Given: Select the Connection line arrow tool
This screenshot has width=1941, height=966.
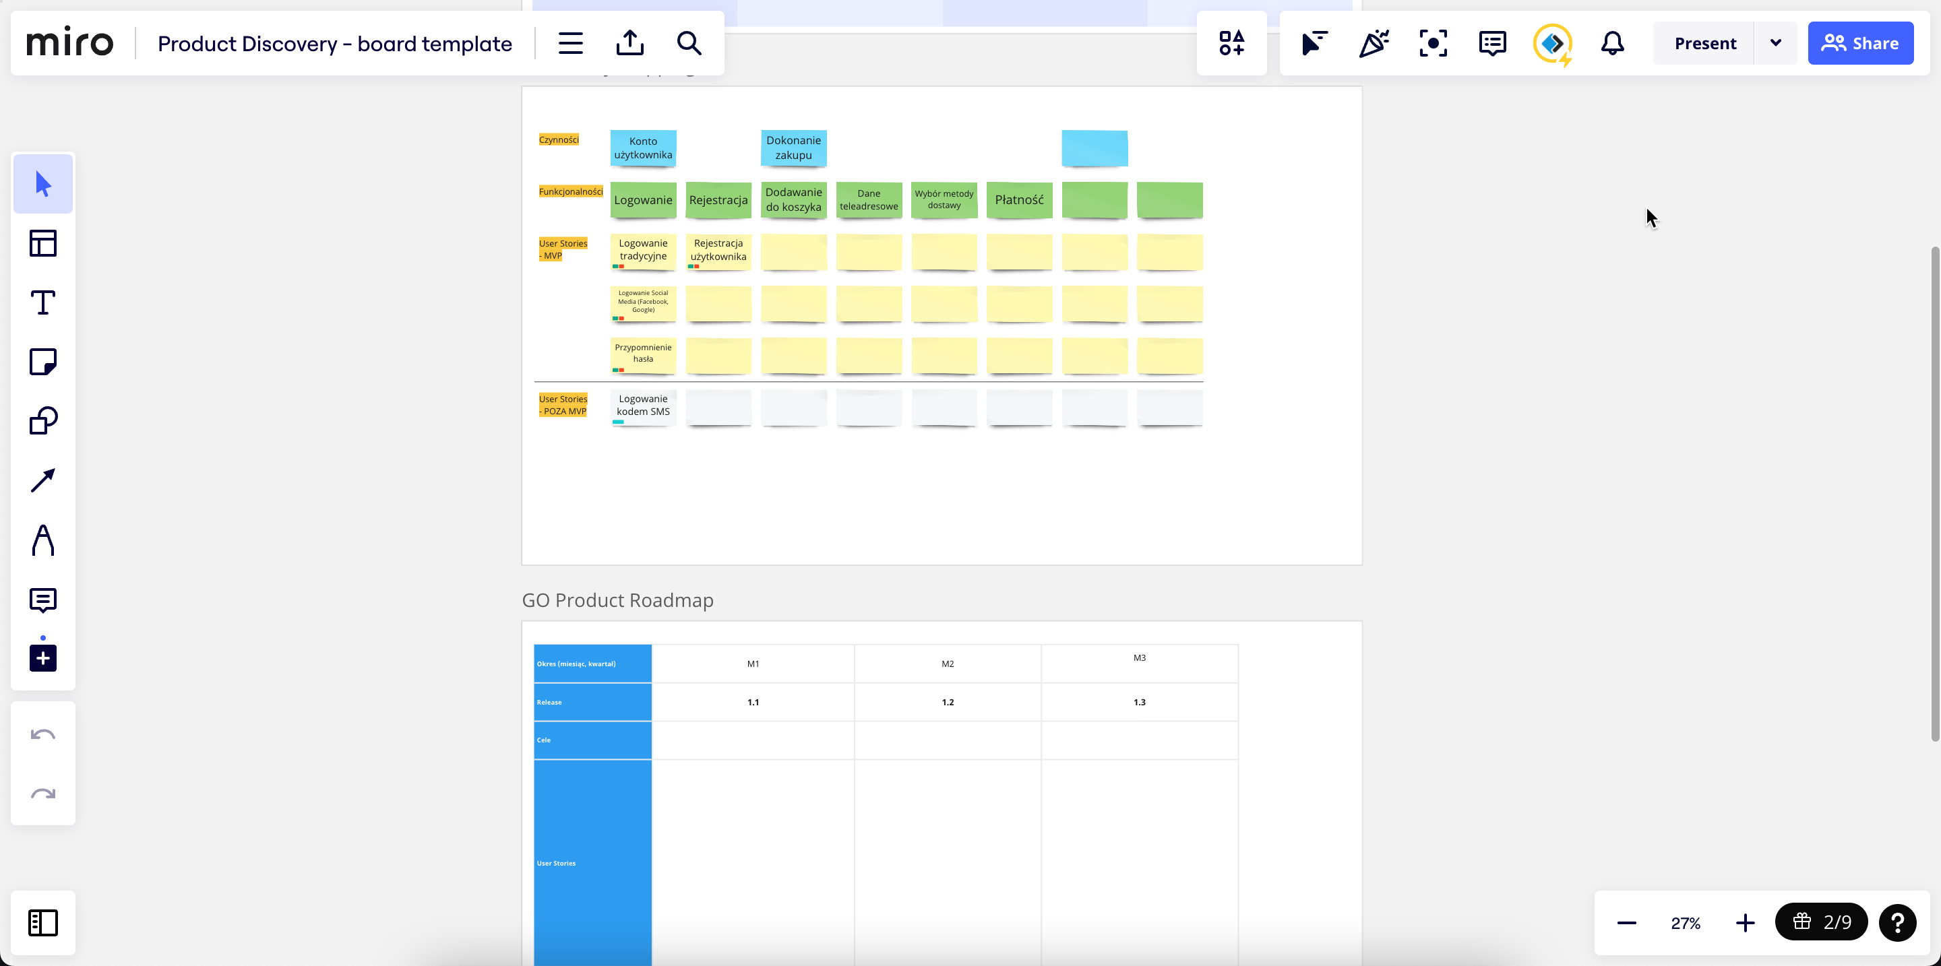Looking at the screenshot, I should 43,480.
